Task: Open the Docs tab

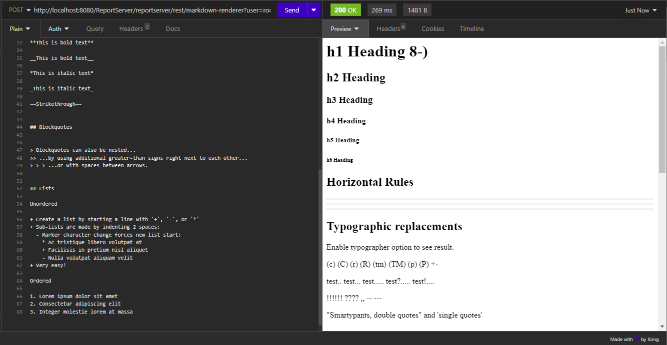Action: [172, 28]
